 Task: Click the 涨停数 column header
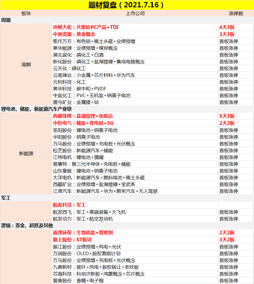pos(236,14)
